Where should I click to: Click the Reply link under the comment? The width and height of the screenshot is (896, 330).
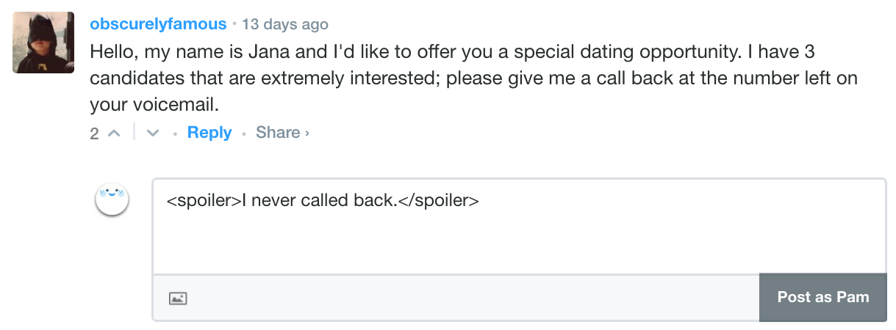209,133
